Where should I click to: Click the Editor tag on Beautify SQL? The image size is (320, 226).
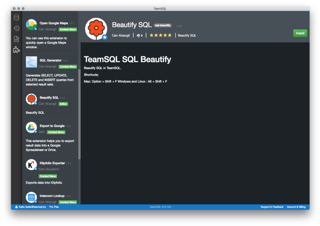pyautogui.click(x=63, y=104)
